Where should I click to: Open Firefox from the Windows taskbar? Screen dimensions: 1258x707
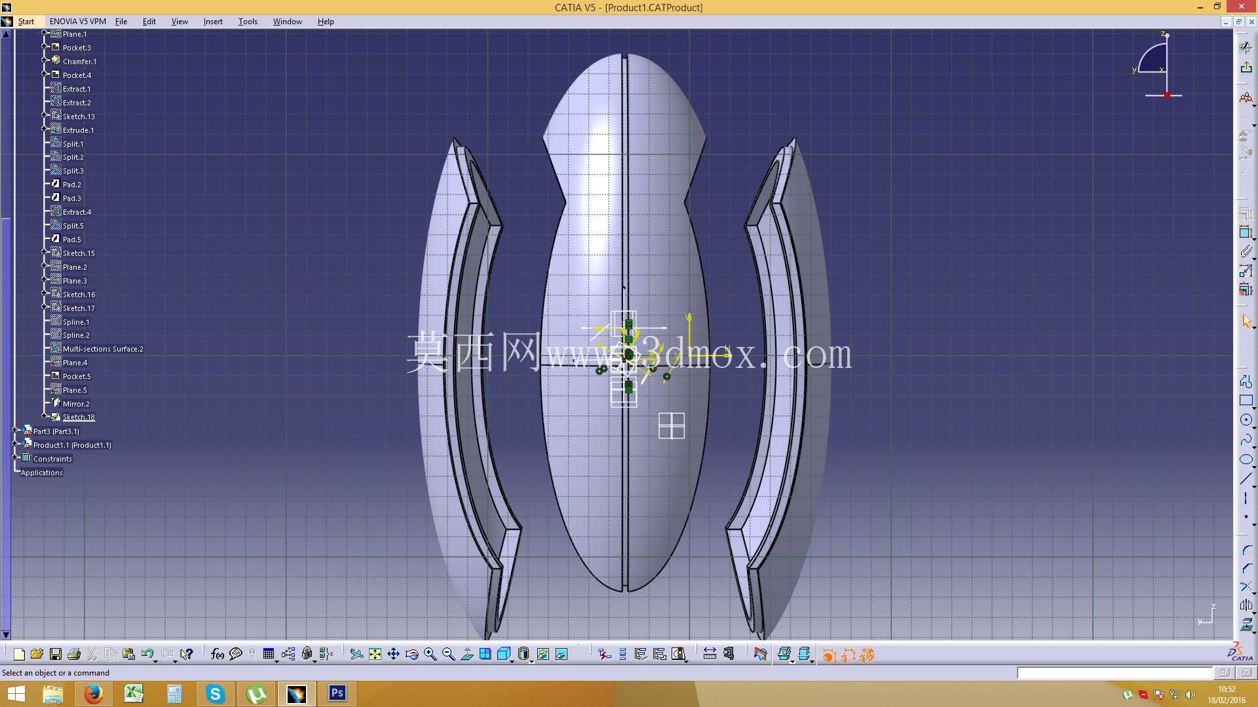pos(93,694)
